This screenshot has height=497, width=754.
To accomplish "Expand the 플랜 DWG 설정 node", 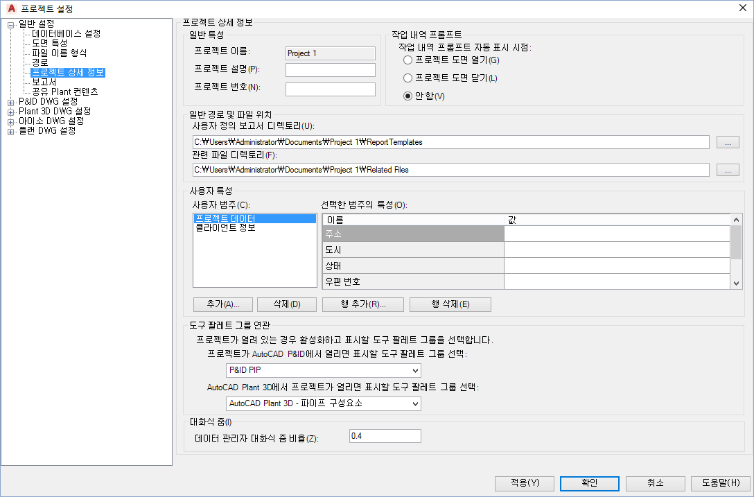I will click(x=10, y=131).
